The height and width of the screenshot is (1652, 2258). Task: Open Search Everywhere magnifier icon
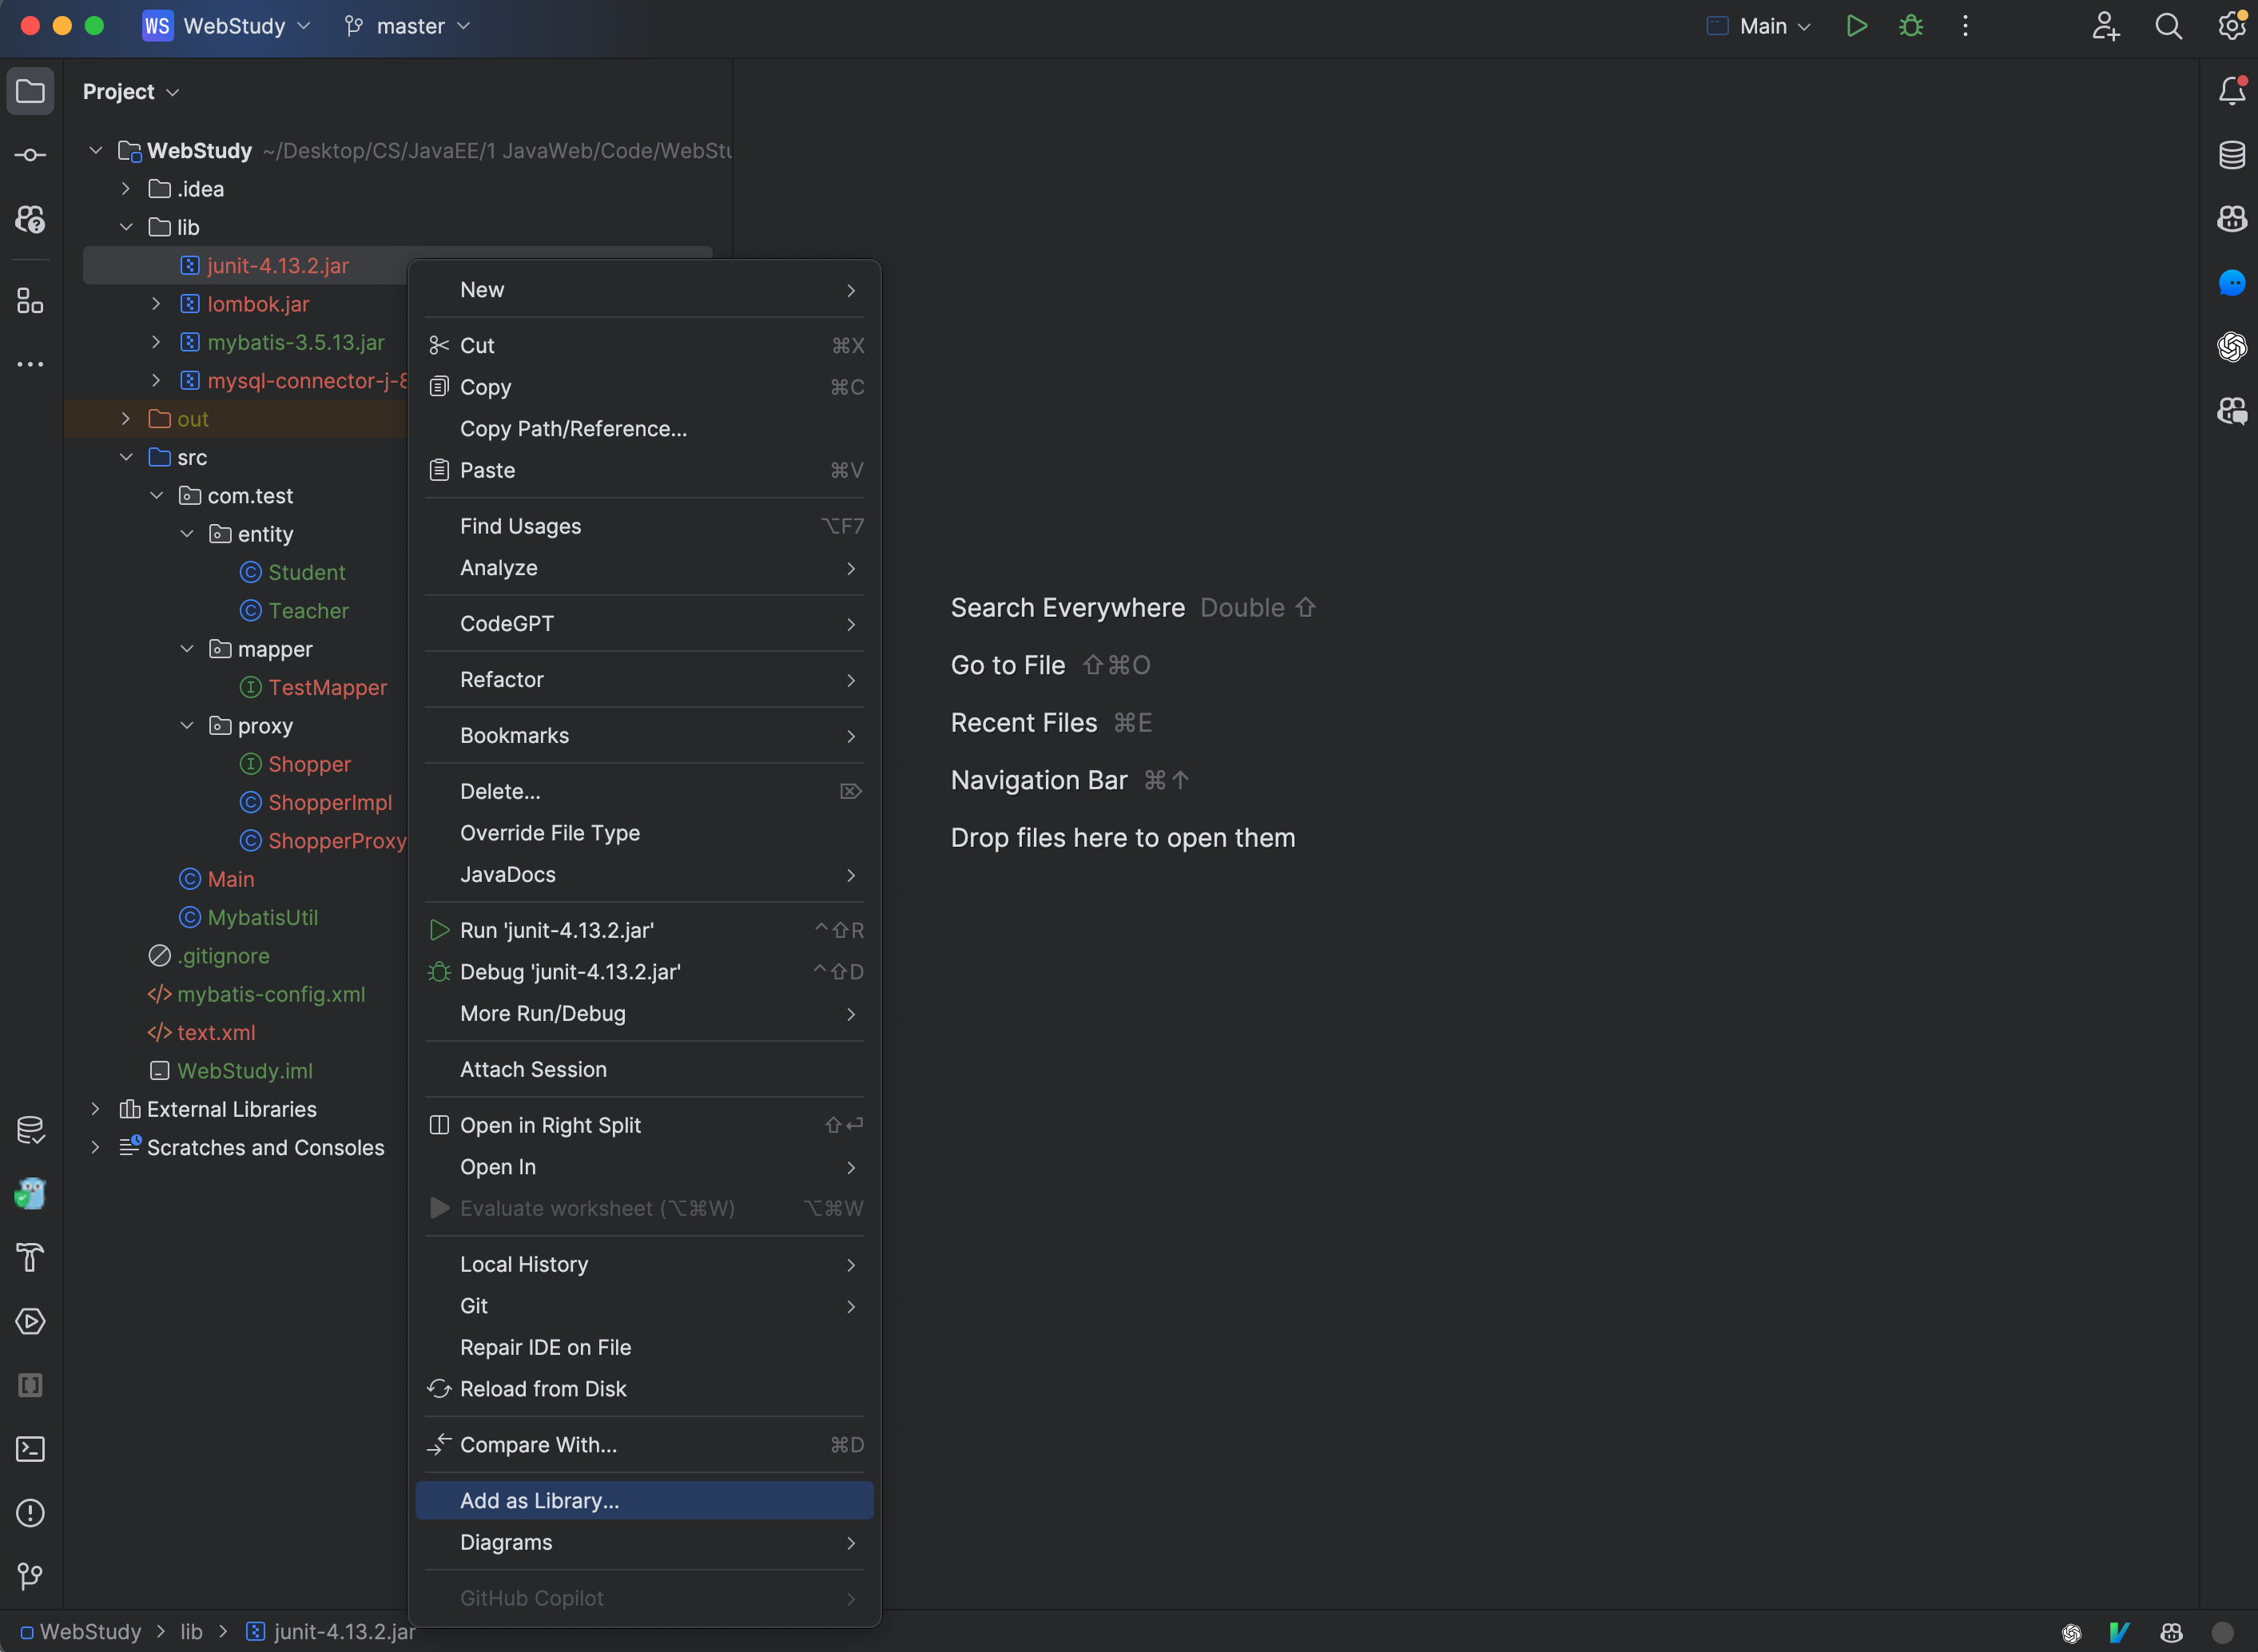(x=2168, y=26)
